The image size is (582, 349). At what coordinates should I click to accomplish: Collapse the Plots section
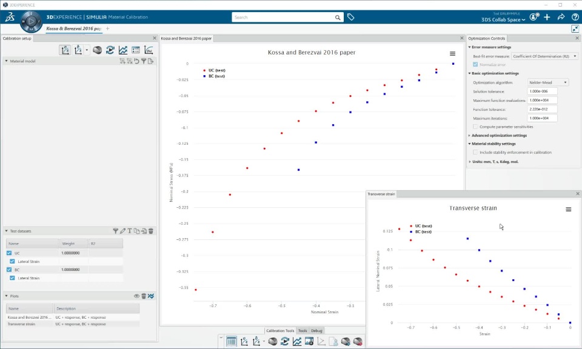(6, 296)
